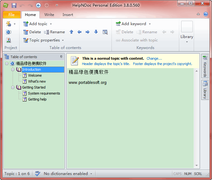The width and height of the screenshot is (212, 180).
Task: Expand the Topic properties dropdown
Action: tap(63, 40)
